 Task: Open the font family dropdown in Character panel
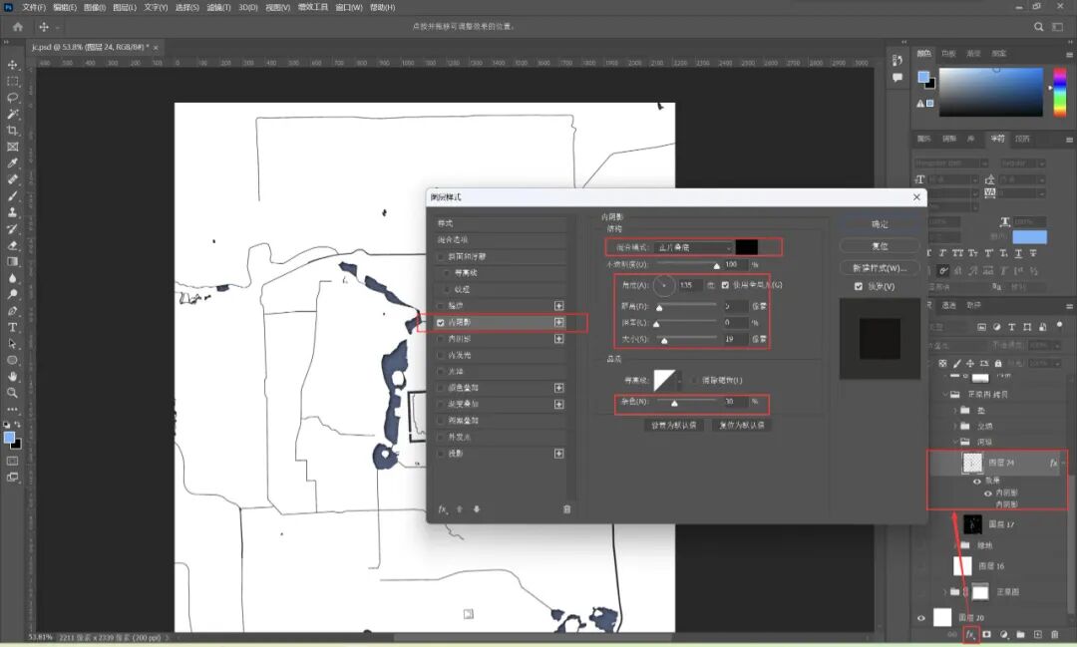(x=950, y=162)
